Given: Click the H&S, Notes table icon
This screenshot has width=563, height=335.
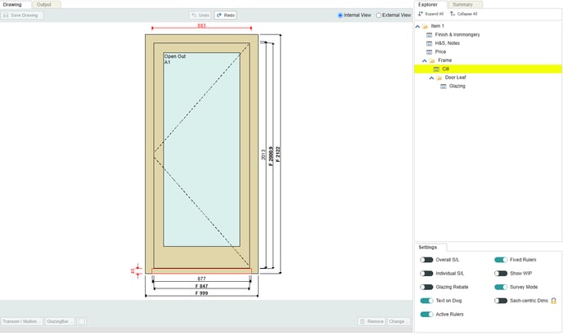Looking at the screenshot, I should point(430,43).
